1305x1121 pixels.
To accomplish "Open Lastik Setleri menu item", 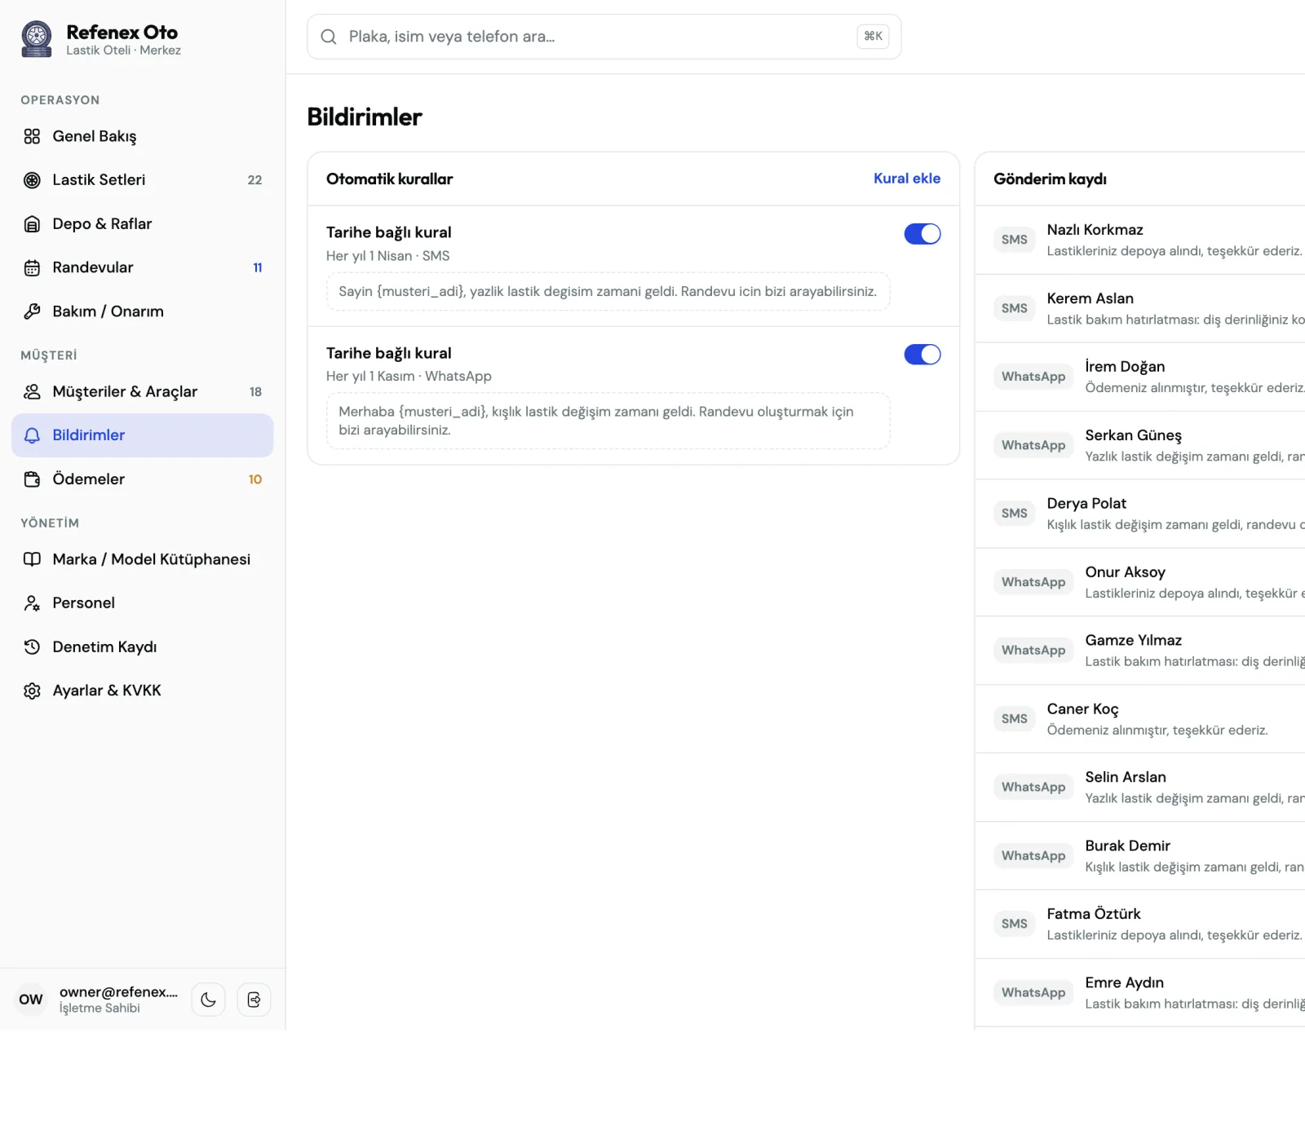I will tap(143, 180).
